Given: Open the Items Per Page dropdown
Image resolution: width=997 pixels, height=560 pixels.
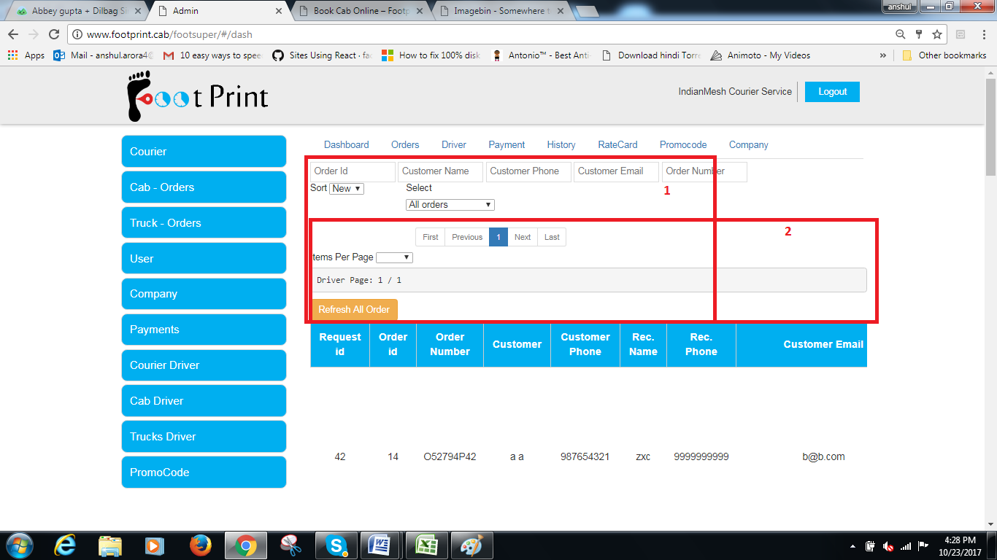Looking at the screenshot, I should 394,257.
